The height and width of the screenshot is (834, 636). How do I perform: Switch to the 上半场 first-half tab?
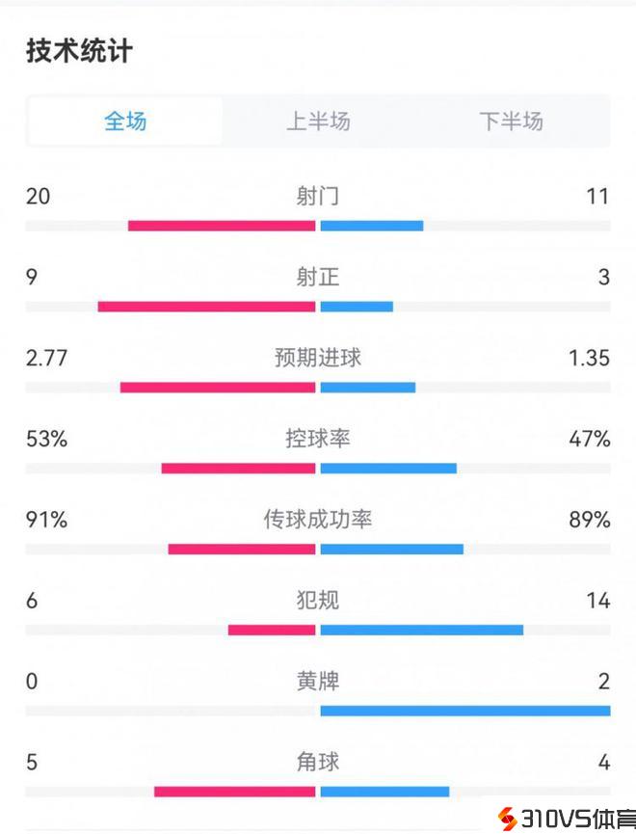[318, 121]
